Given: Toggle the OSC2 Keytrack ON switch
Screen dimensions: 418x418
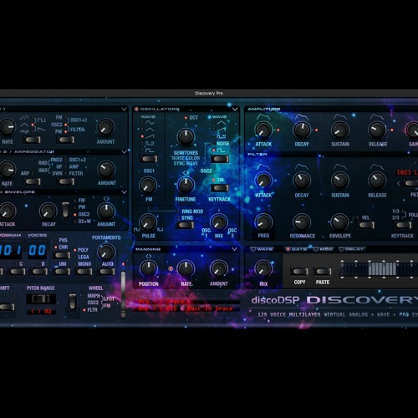Looking at the screenshot, I should coord(220,188).
